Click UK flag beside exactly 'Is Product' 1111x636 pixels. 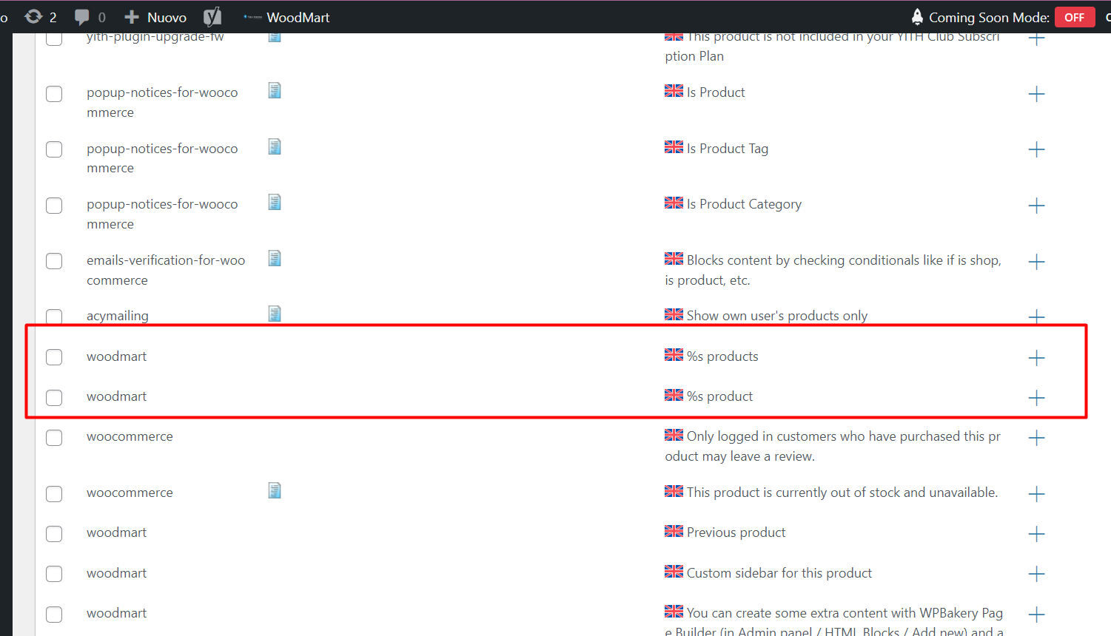click(674, 91)
